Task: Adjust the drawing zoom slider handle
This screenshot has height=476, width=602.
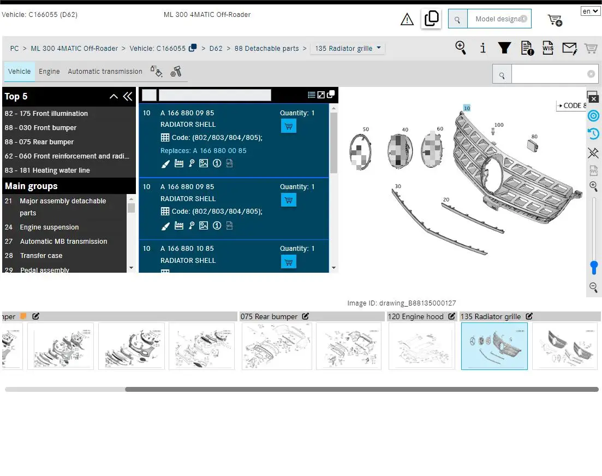Action: (594, 267)
